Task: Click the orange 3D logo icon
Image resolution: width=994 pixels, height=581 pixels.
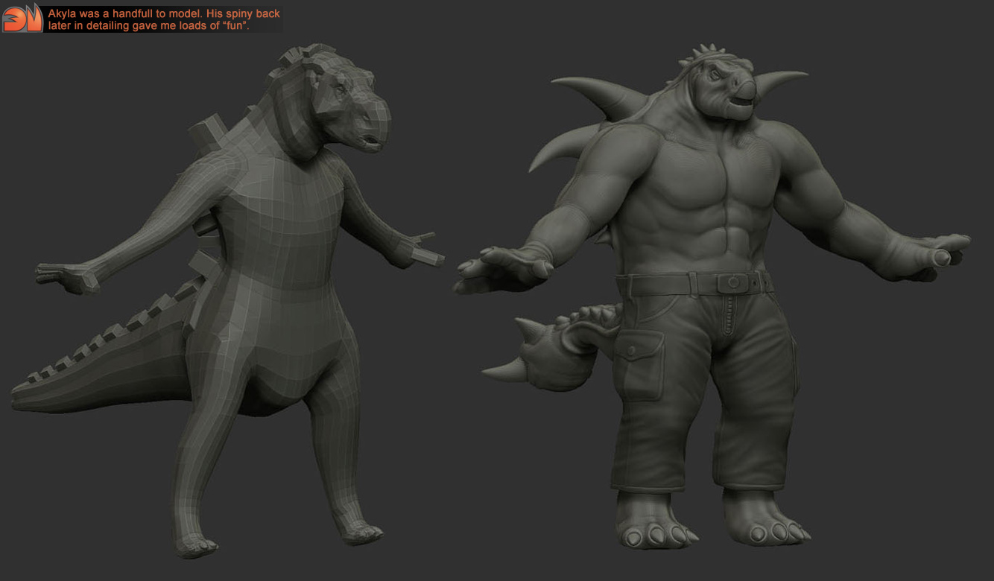Action: point(22,18)
